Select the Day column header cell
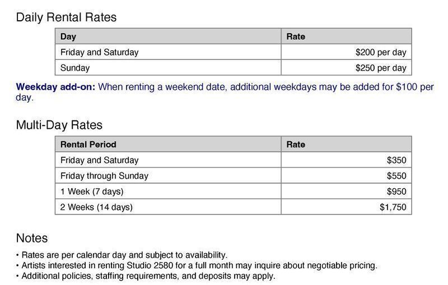The image size is (448, 285). pyautogui.click(x=68, y=36)
